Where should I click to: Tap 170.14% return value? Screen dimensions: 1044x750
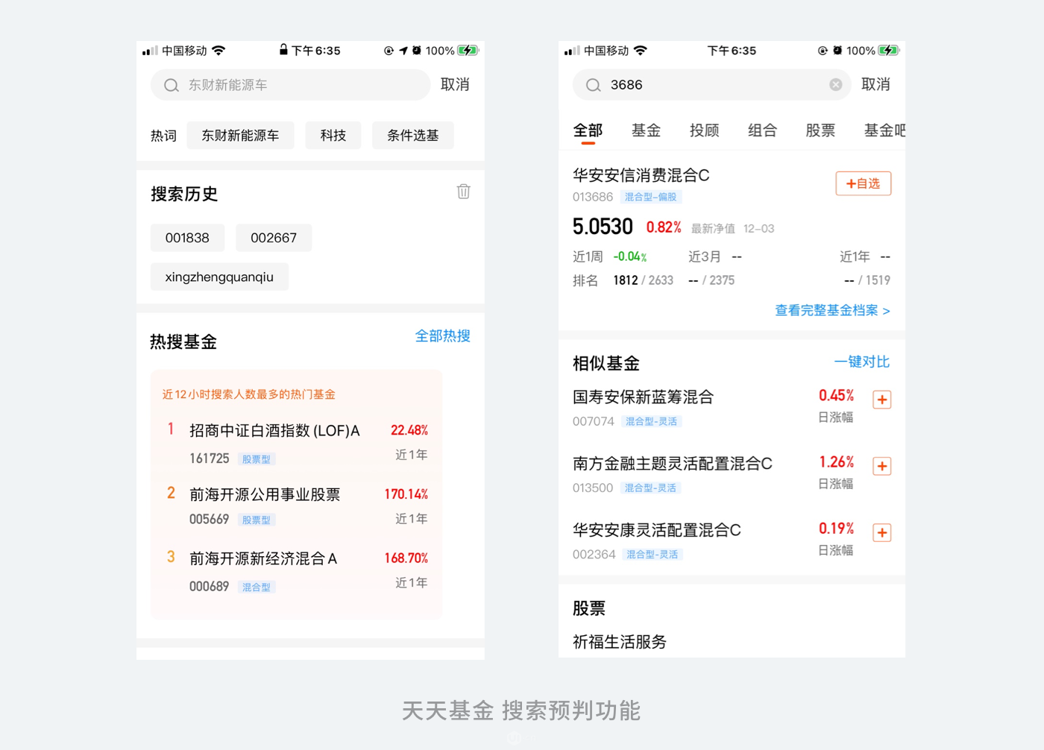406,494
